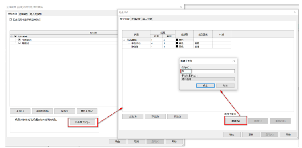Uncheck 隐藏线 visibility checkbox
This screenshot has height=148, width=302.
click(20, 43)
